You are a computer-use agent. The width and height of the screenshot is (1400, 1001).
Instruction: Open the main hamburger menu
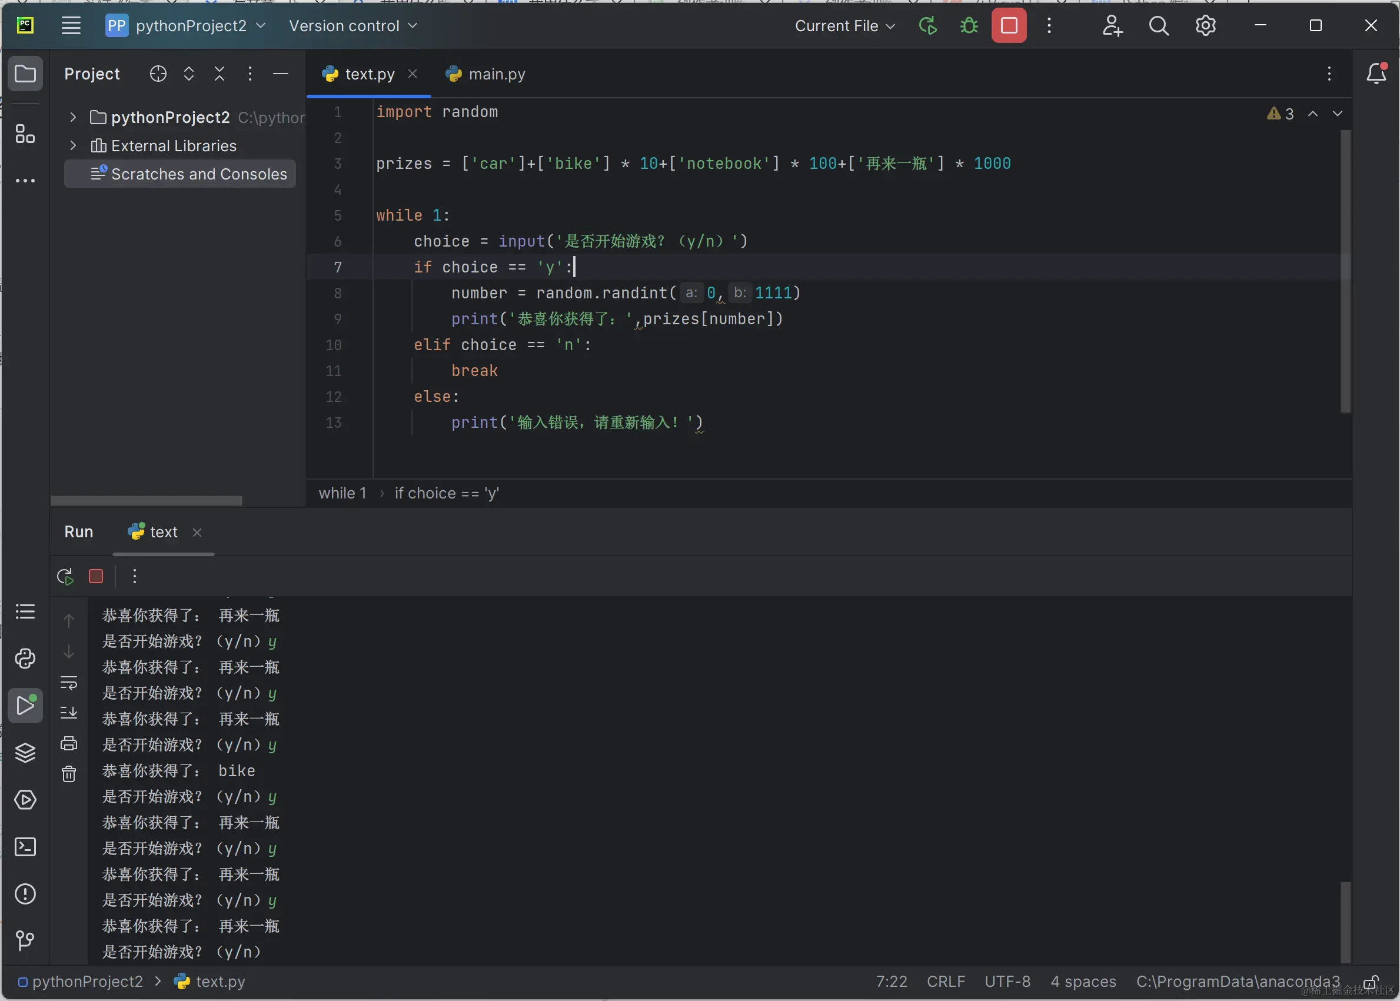(71, 26)
